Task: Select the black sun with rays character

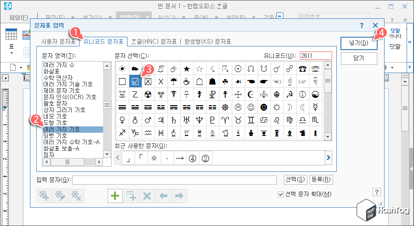Action: (x=122, y=69)
